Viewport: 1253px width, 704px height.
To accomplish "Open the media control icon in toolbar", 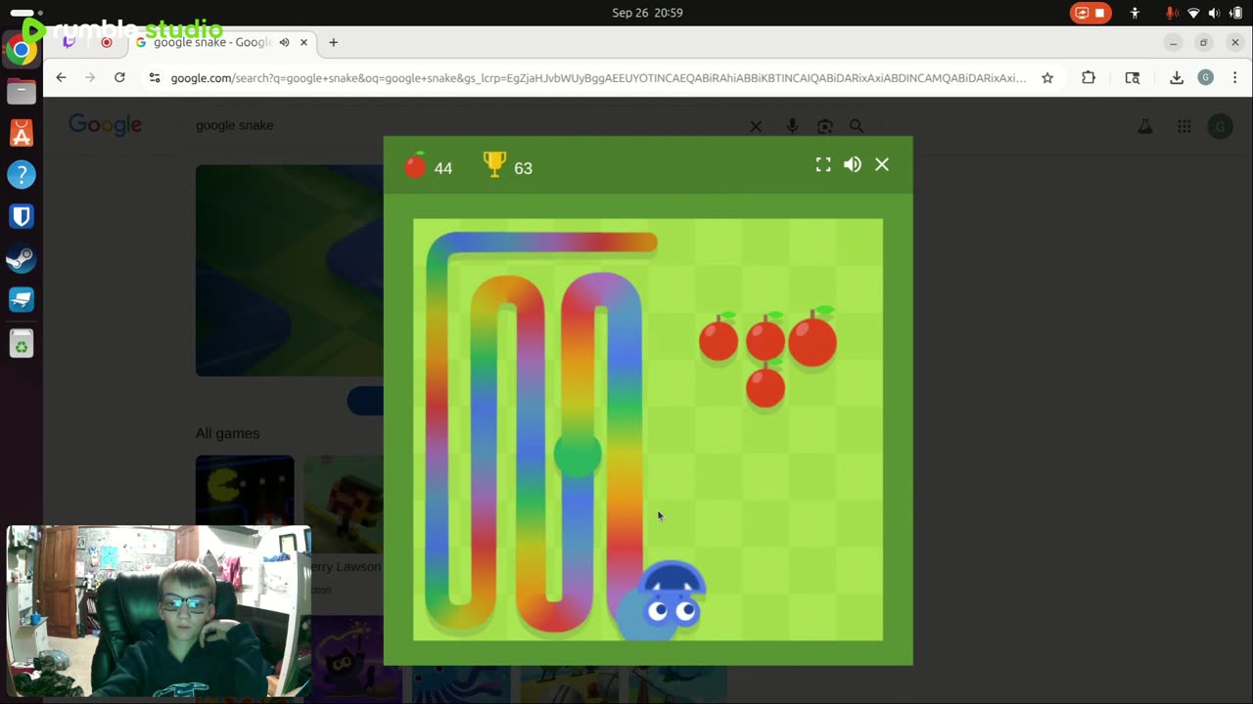I will pos(1133,78).
